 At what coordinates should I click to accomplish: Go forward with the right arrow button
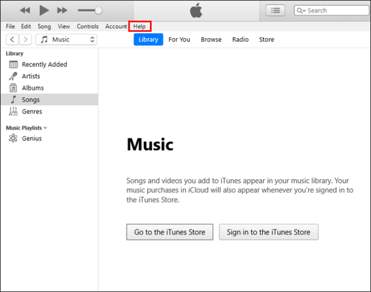pos(25,39)
